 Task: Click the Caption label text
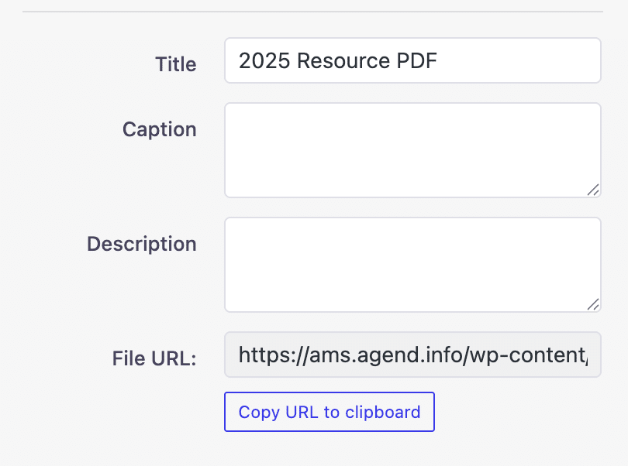[x=159, y=129]
